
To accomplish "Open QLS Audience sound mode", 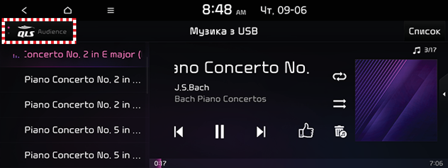I will pyautogui.click(x=39, y=31).
